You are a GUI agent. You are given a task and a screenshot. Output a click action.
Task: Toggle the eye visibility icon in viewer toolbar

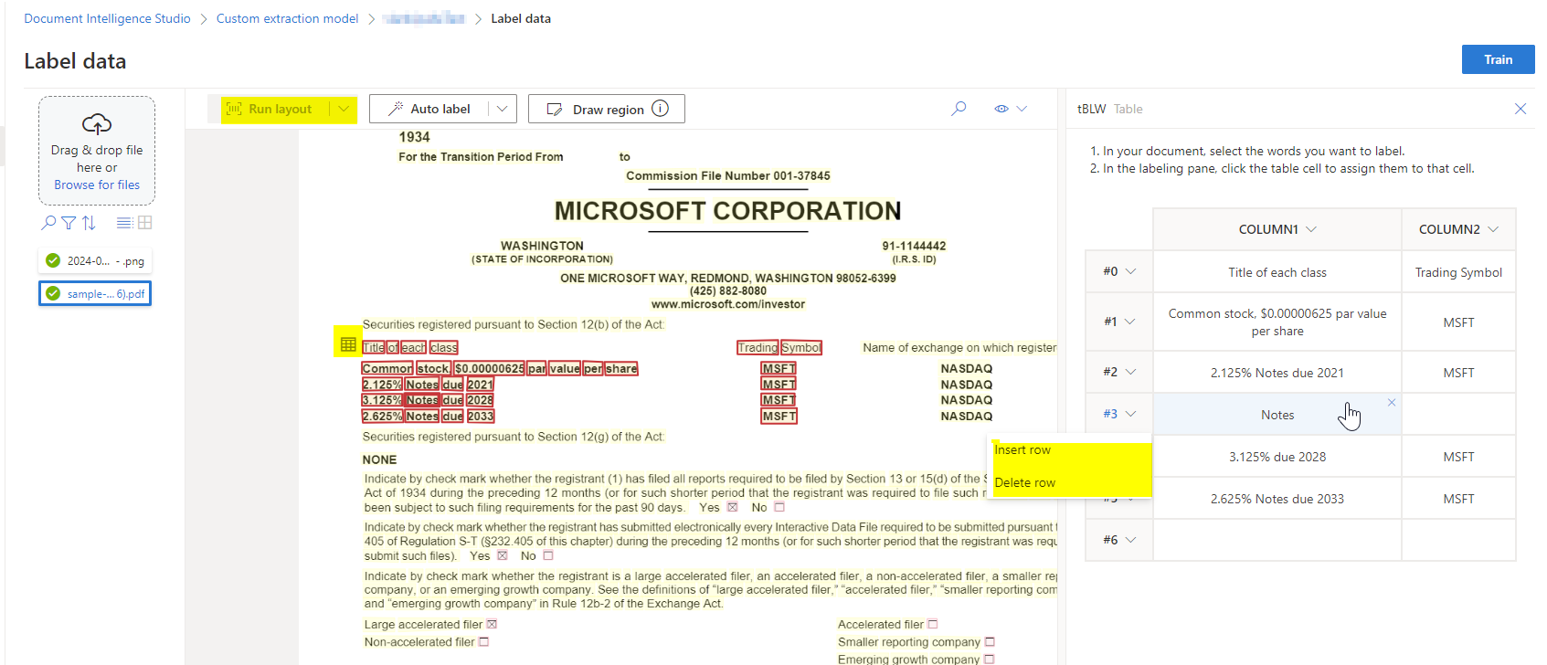tap(1001, 109)
